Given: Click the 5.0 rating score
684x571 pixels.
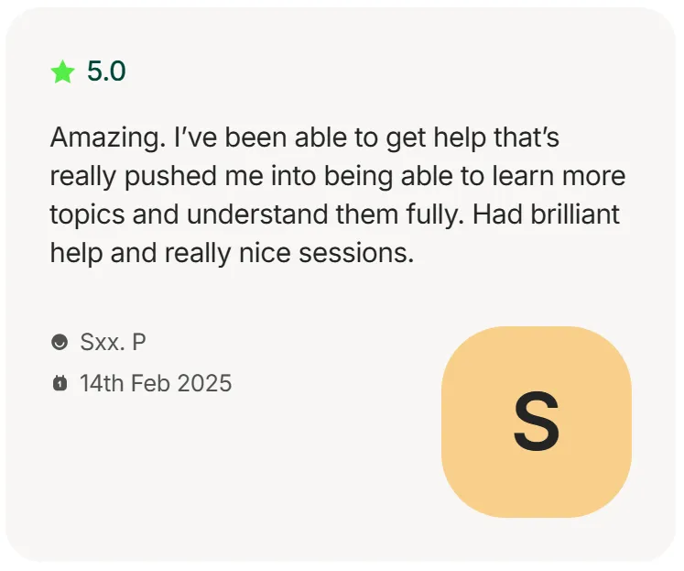Looking at the screenshot, I should 106,71.
